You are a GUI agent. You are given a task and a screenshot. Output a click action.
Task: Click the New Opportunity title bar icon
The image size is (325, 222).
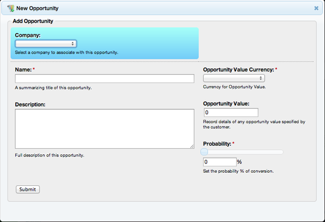click(10, 8)
